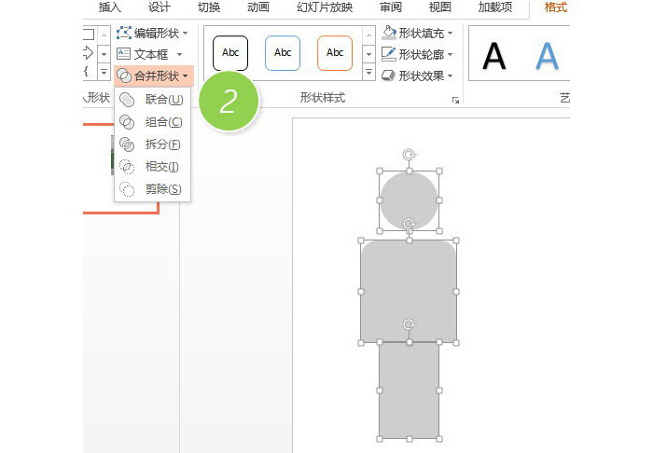Viewport: 653px width, 453px height.
Task: Collapse the 合并形状 menu button
Action: coord(153,75)
